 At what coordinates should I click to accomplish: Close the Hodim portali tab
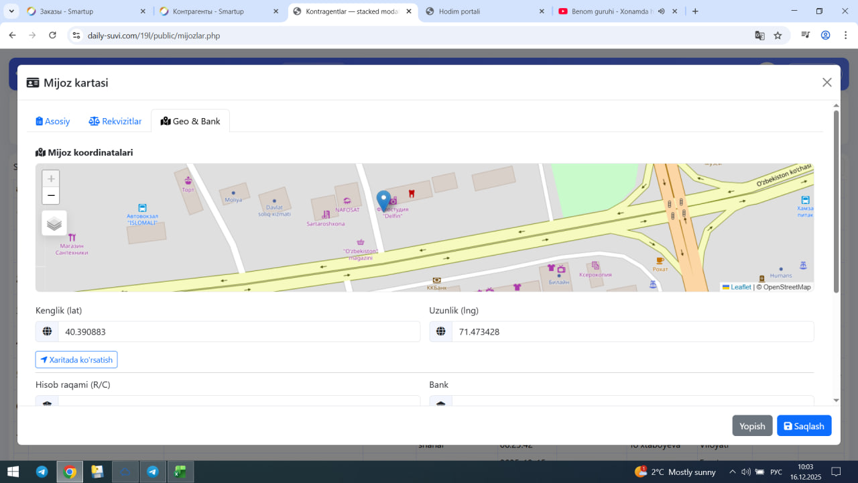point(541,11)
